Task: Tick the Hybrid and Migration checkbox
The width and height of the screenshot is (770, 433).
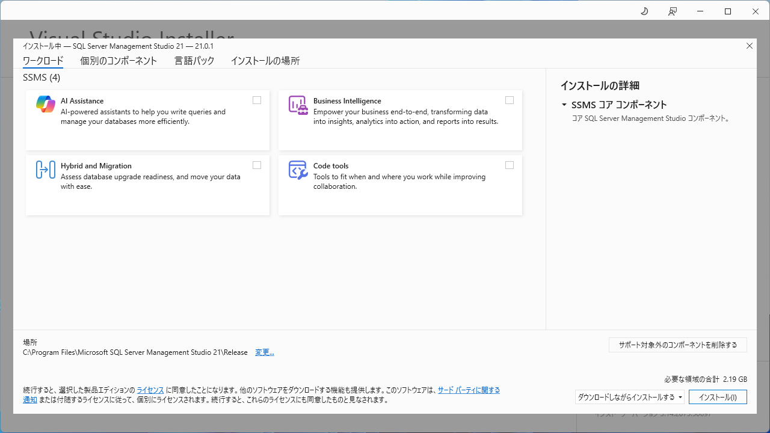Action: pos(257,165)
